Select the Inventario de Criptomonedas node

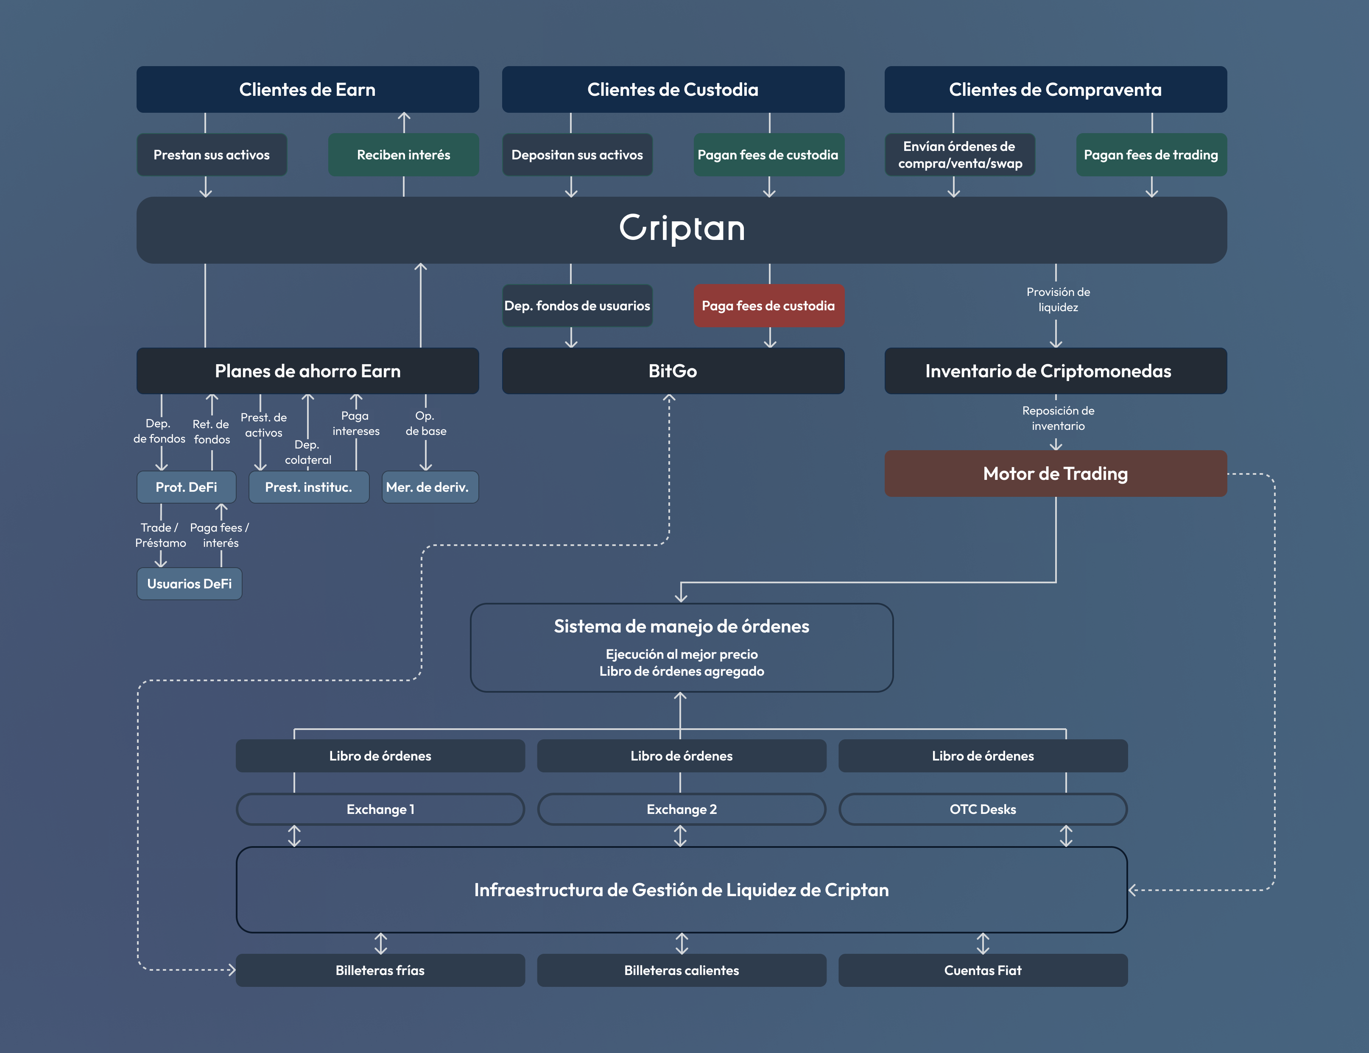point(1055,371)
